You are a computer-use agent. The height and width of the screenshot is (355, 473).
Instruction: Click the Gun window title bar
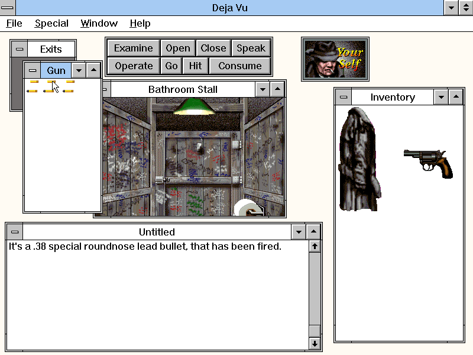click(x=56, y=70)
